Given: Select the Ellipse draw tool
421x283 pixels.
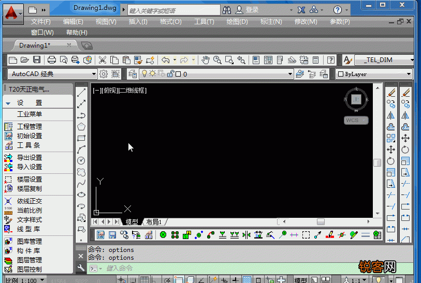Looking at the screenshot, I should tap(81, 195).
